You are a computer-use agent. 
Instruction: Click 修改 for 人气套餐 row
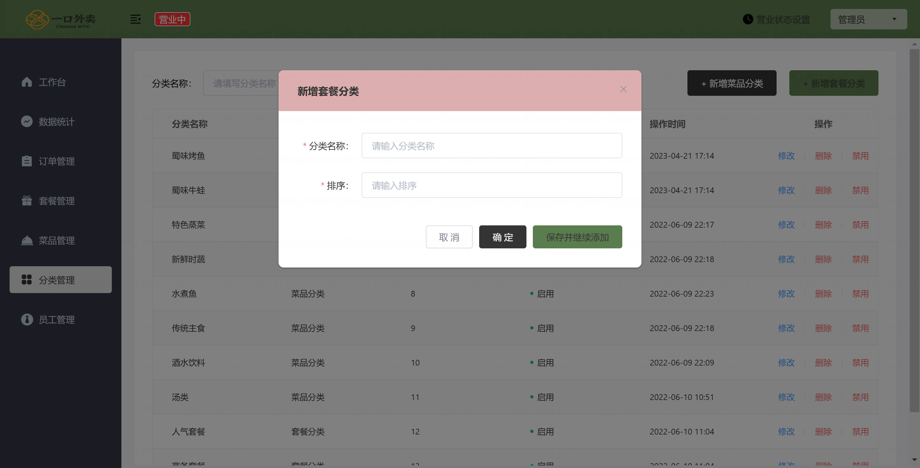tap(786, 432)
